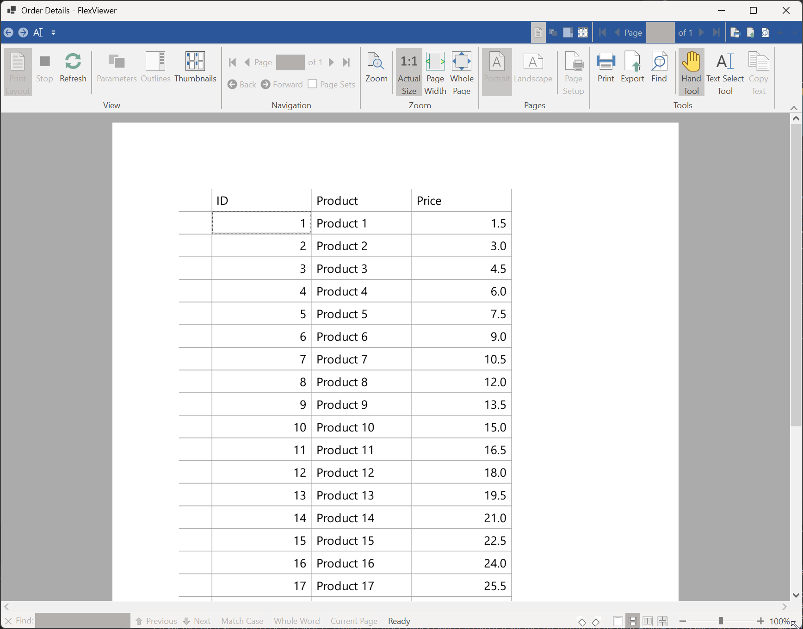Open the Thumbnails panel
This screenshot has height=629, width=803.
tap(195, 68)
